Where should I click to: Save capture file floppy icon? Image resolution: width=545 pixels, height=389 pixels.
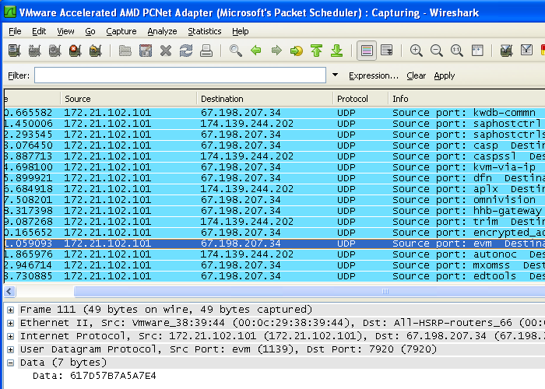(x=146, y=51)
